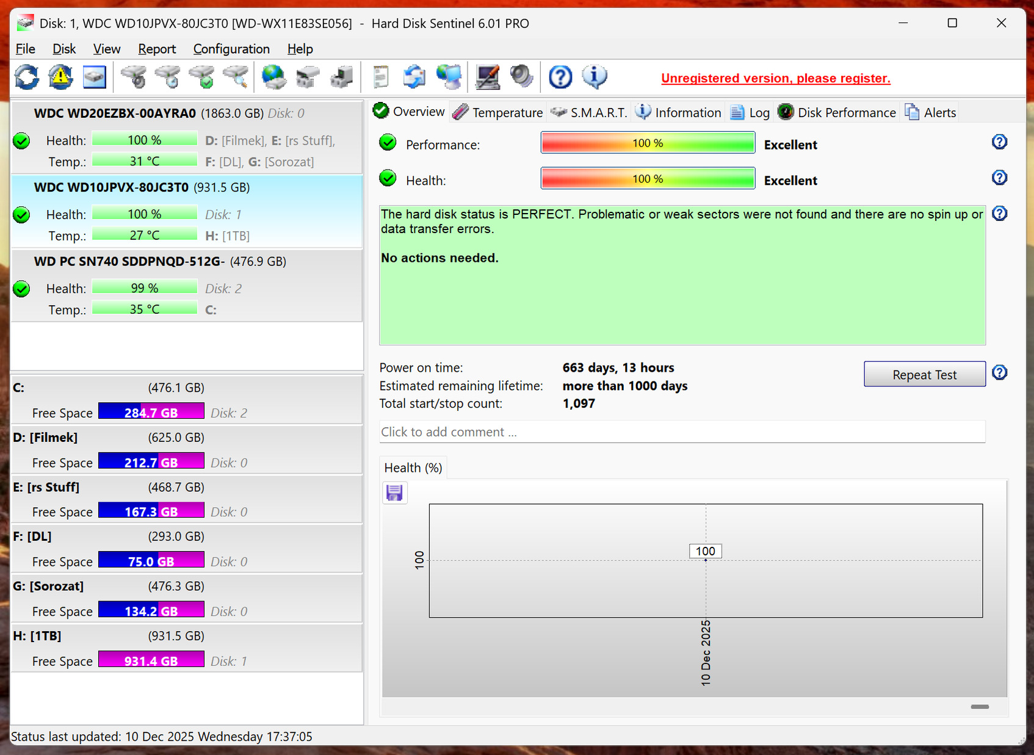Screen dimensions: 1034x755
Task: Switch to the Disk Performance tab
Action: [837, 112]
